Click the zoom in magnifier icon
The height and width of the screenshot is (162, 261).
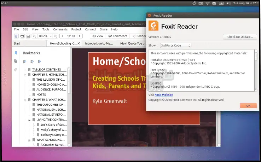click(x=56, y=36)
